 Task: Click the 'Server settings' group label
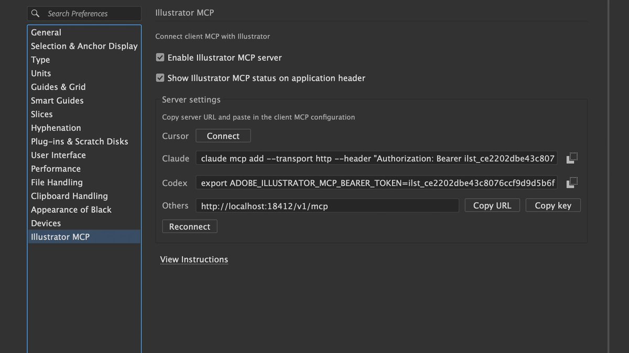(x=191, y=99)
